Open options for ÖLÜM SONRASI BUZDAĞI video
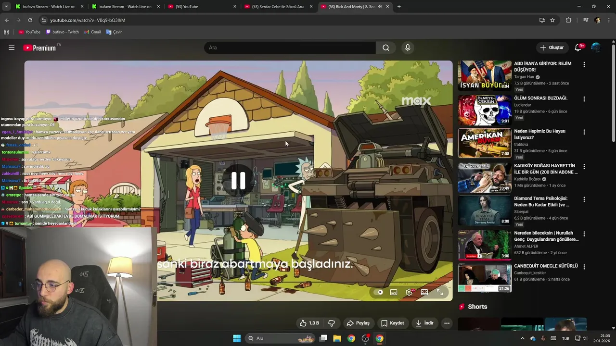This screenshot has height=346, width=616. coord(584,99)
